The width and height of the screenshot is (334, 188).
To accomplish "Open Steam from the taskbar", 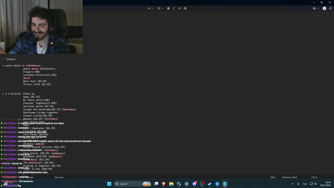I will (210, 184).
